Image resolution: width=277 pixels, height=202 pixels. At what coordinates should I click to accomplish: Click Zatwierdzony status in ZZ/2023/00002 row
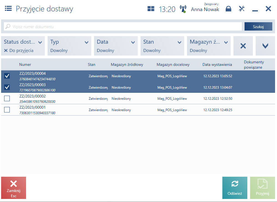point(98,99)
